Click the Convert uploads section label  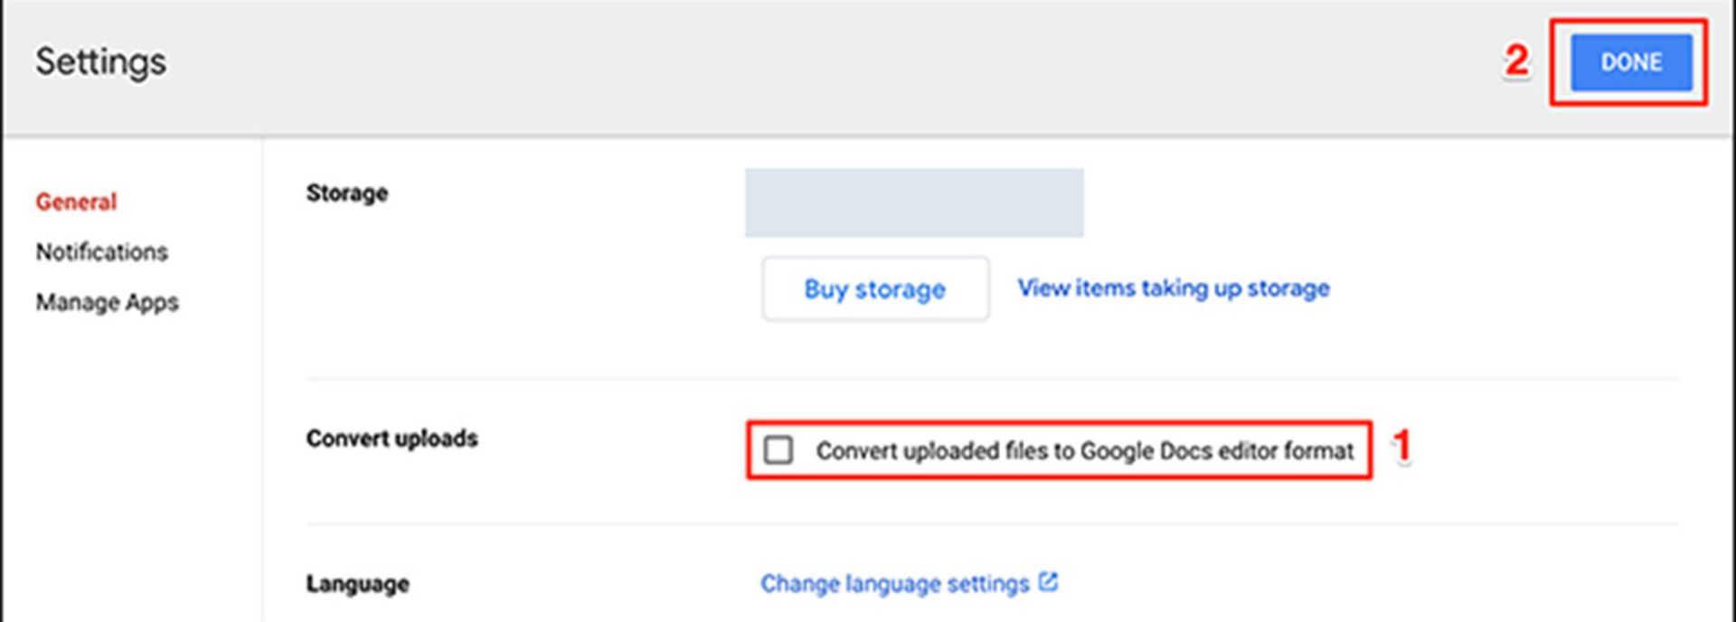pyautogui.click(x=392, y=438)
